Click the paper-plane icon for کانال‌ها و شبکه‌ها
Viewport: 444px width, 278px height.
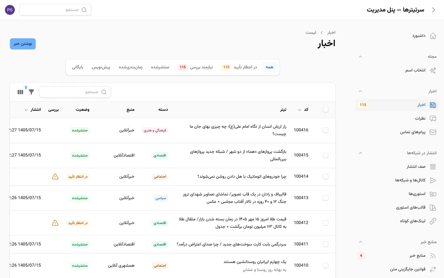433,180
